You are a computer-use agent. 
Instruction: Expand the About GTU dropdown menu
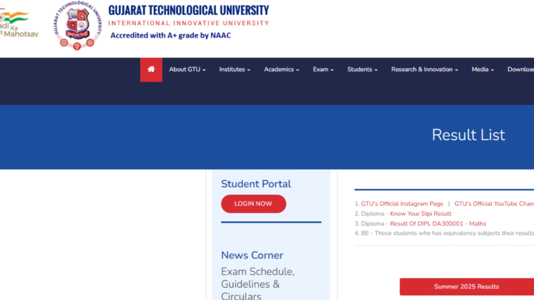click(x=187, y=70)
